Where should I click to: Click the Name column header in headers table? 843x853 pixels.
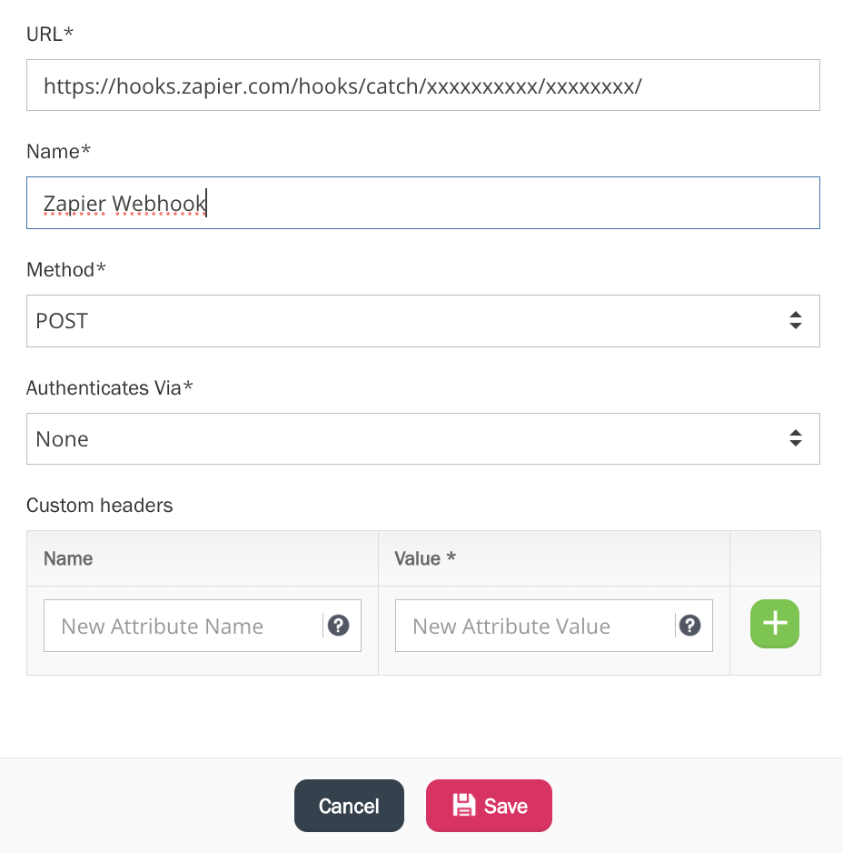[x=68, y=558]
